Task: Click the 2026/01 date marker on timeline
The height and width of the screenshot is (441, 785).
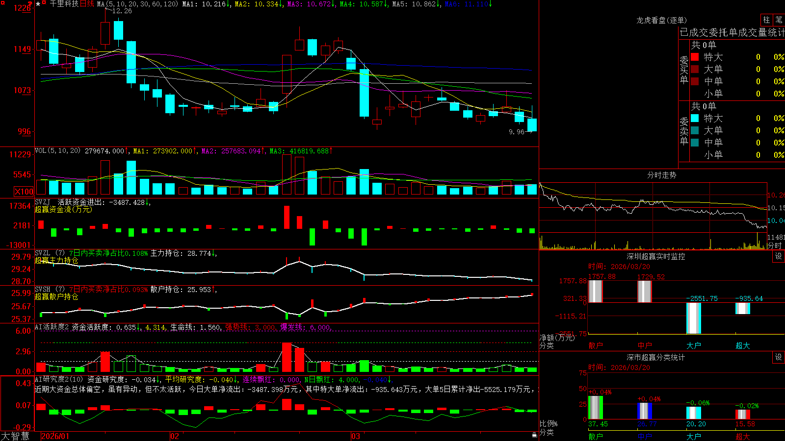Action: 55,436
